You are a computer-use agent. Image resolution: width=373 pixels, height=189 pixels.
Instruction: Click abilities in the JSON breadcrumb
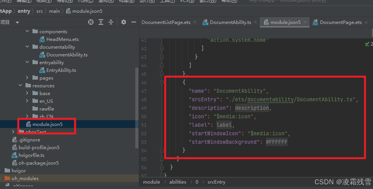click(178, 182)
